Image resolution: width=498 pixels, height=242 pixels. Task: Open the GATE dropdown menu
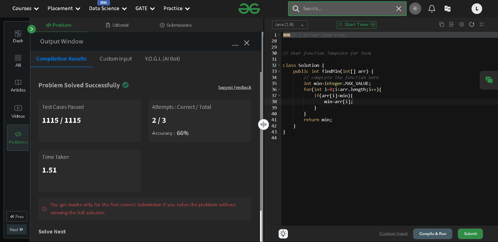pos(145,8)
